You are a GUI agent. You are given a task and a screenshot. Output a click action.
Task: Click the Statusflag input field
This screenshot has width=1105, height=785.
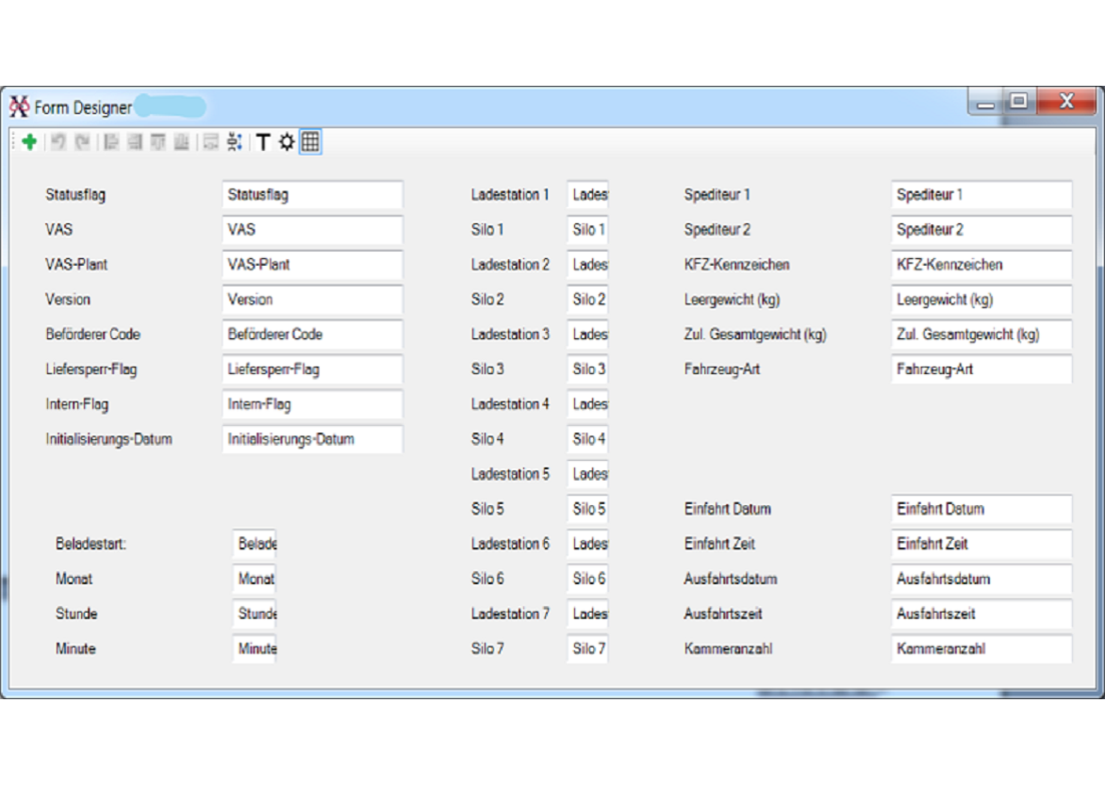point(312,195)
